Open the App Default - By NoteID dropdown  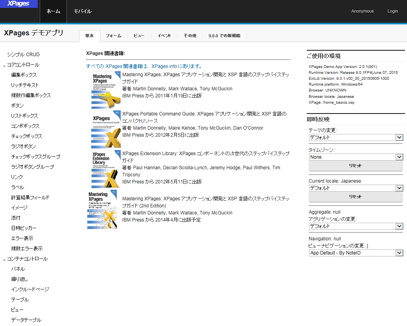(355, 253)
